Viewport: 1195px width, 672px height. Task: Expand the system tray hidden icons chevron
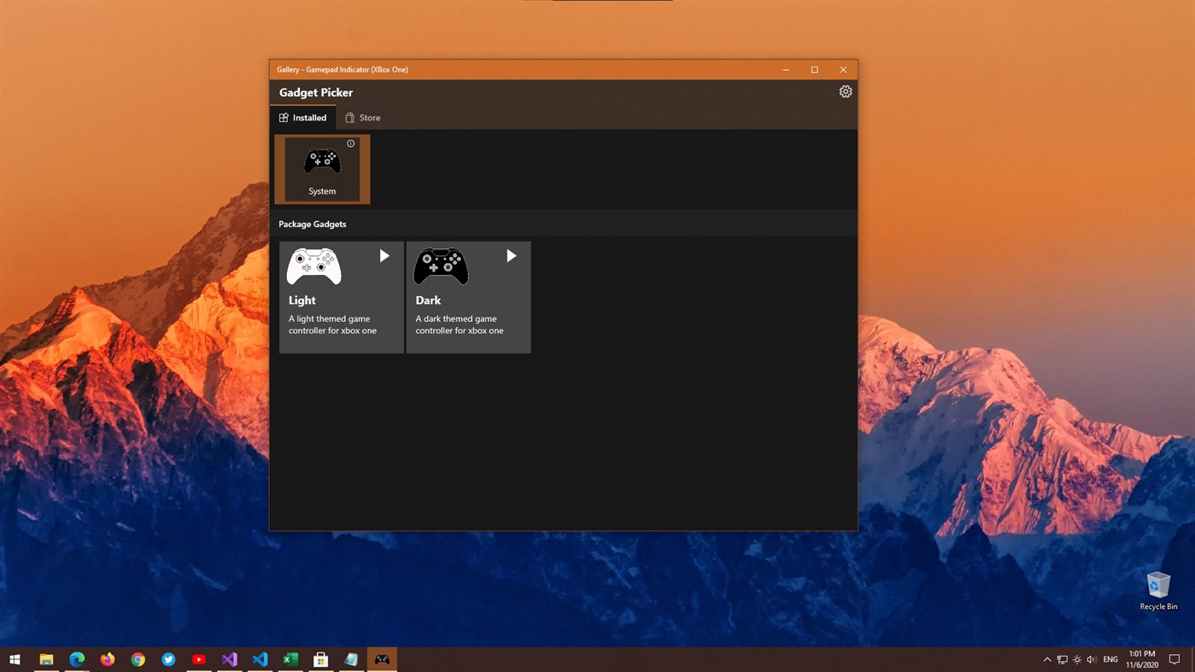[1046, 658]
